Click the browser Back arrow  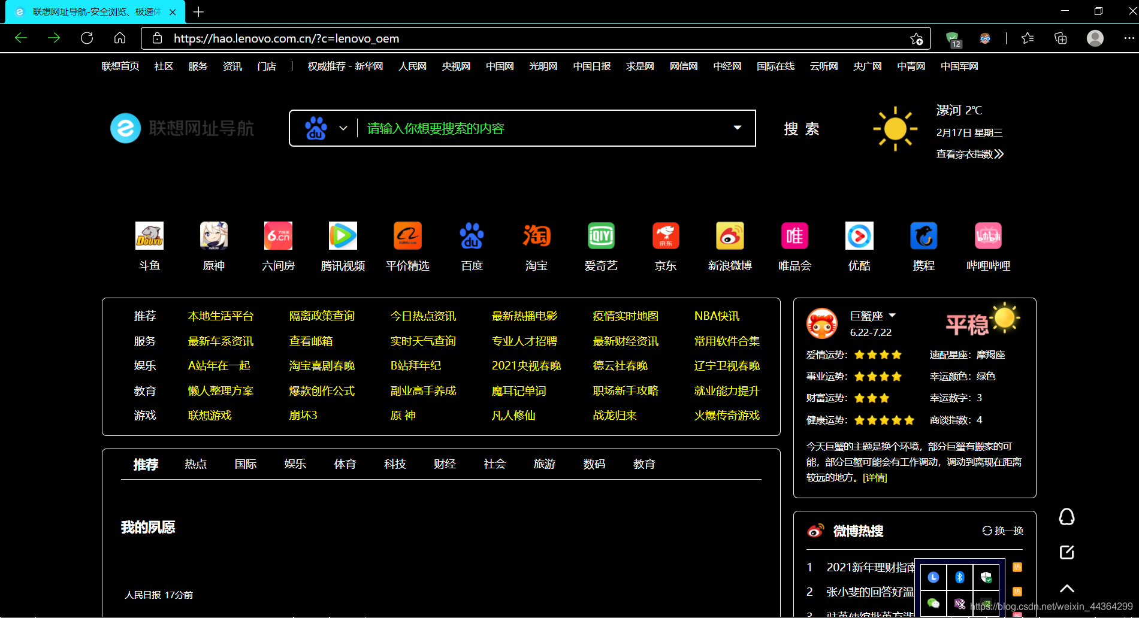click(21, 38)
